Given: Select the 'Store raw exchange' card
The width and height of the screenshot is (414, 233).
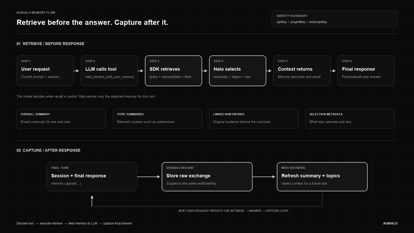Looking at the screenshot, I should (207, 177).
